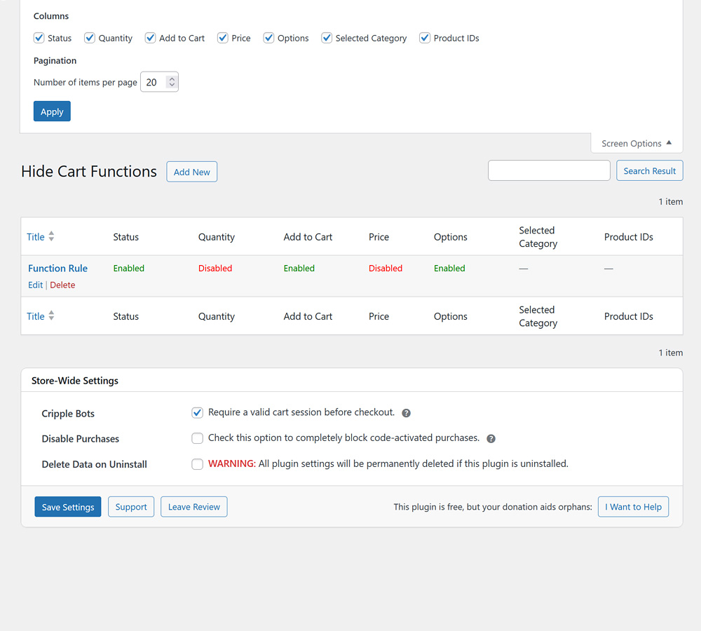Click the Apply button under Pagination
Image resolution: width=701 pixels, height=631 pixels.
pos(51,111)
